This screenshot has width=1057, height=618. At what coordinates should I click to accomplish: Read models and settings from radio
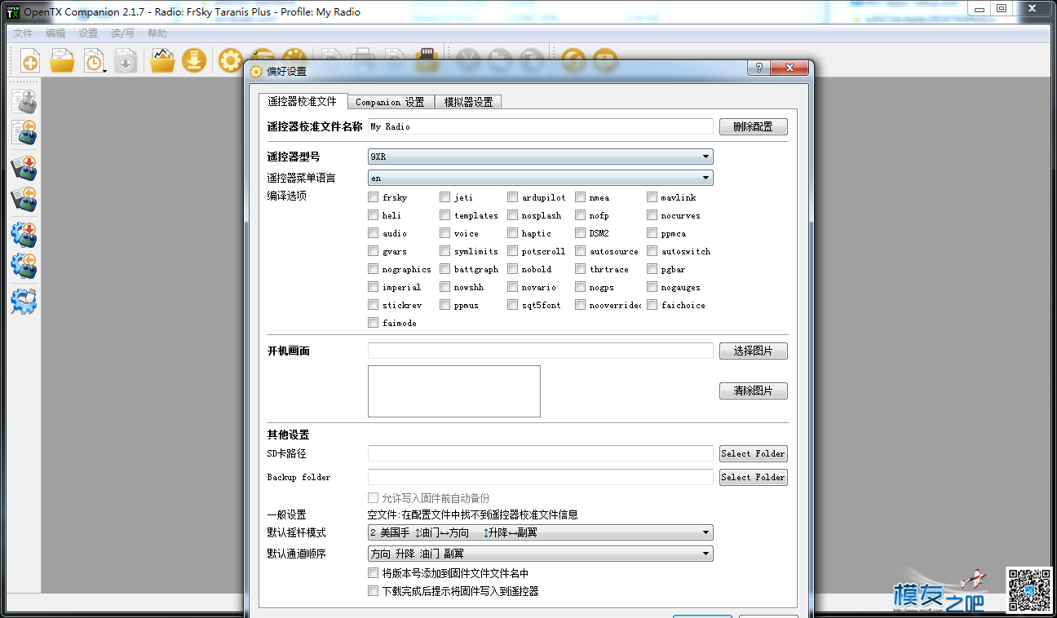[24, 132]
